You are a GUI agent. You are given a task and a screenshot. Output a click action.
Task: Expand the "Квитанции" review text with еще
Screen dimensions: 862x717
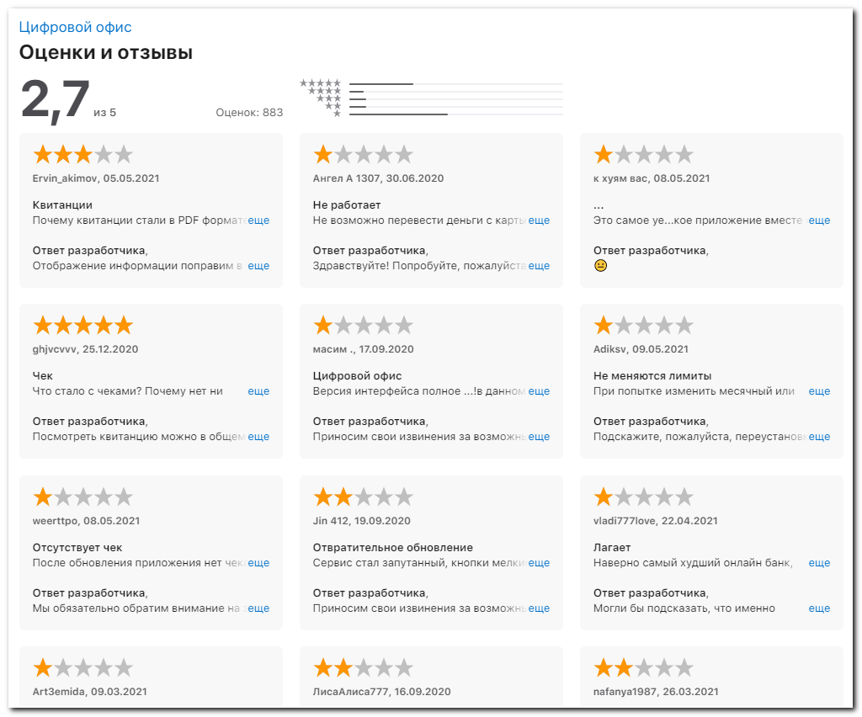coord(258,220)
